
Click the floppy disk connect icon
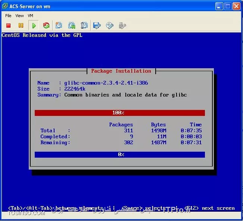(97, 25)
